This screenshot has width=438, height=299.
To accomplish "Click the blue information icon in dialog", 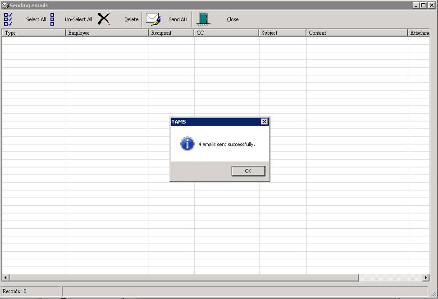I will (187, 144).
